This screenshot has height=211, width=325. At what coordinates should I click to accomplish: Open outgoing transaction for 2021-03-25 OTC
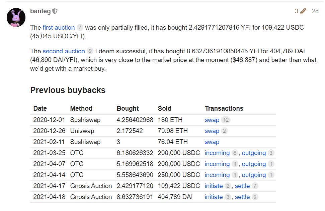pyautogui.click(x=254, y=153)
